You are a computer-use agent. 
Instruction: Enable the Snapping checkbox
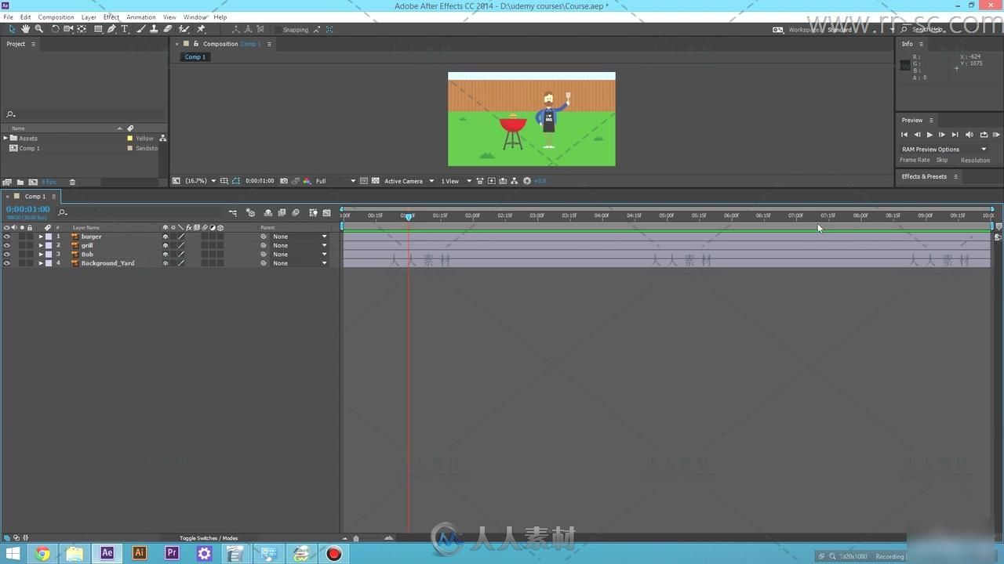(278, 30)
